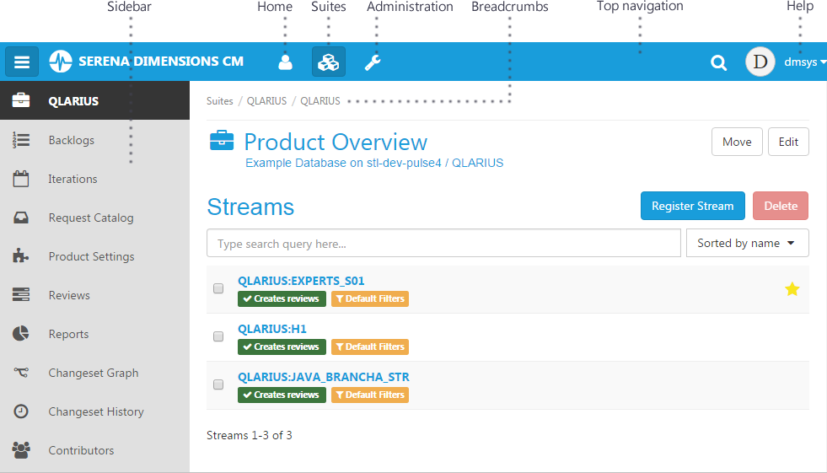This screenshot has width=827, height=473.
Task: Toggle the hamburger sidebar menu
Action: point(22,62)
